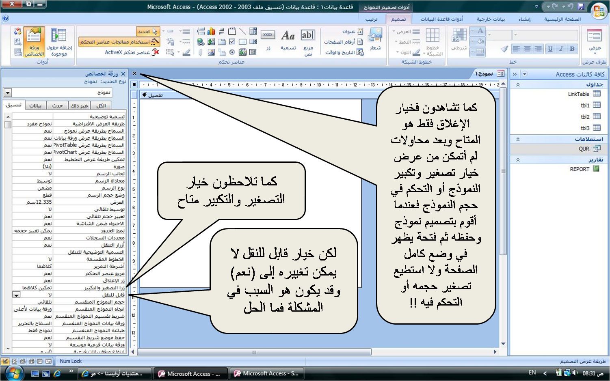Open the Moveable (قابل للنقل) property dropdown
Viewport: 610px width, 381px height.
click(16, 295)
